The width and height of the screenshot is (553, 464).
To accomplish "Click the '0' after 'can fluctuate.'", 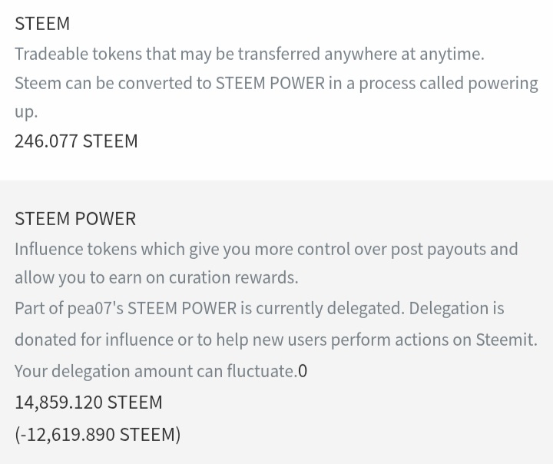I will click(303, 371).
